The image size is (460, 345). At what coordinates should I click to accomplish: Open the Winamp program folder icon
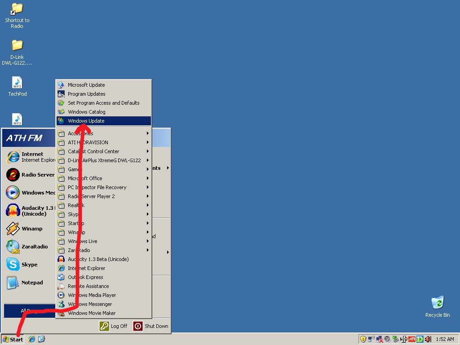pyautogui.click(x=61, y=232)
